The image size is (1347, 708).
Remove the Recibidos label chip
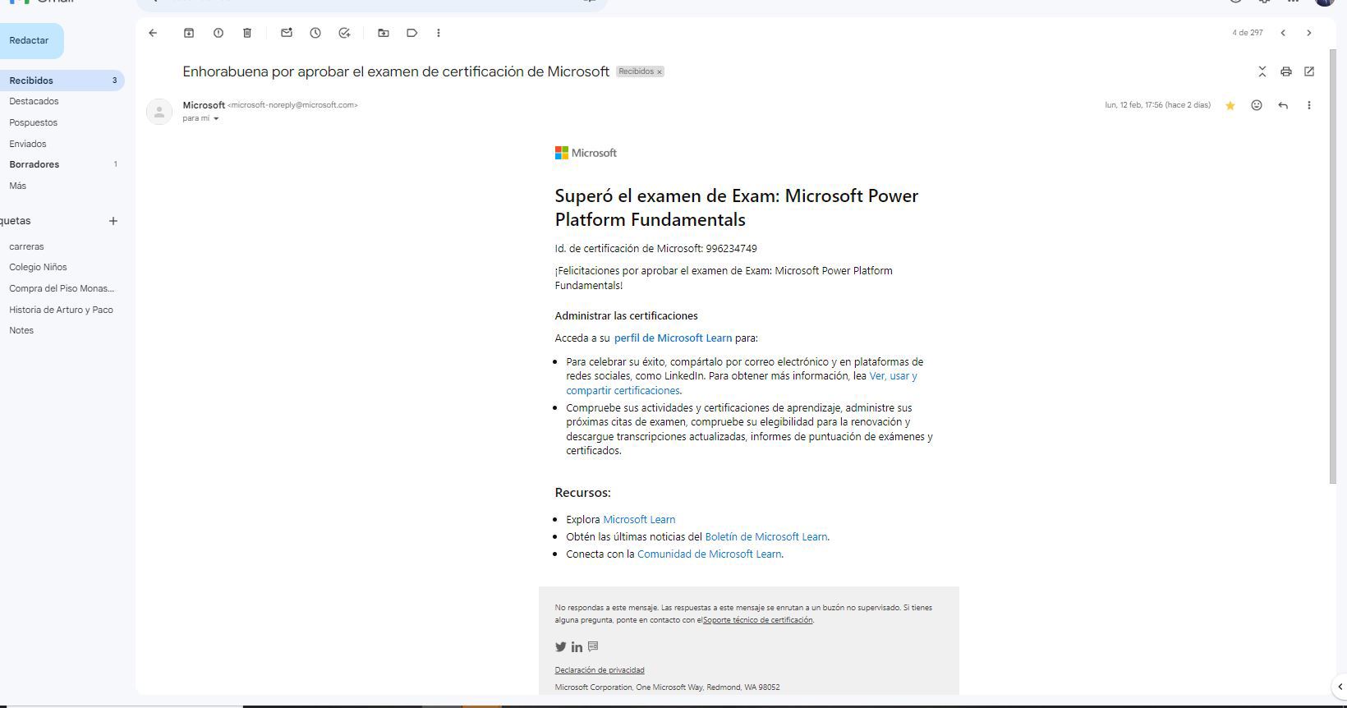point(659,72)
